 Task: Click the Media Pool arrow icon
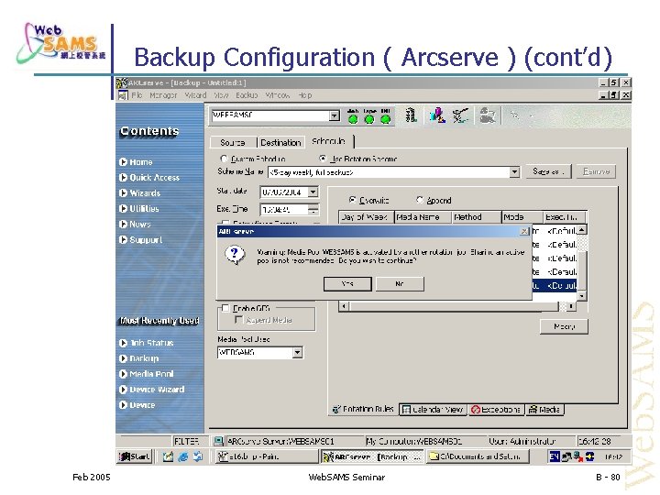click(124, 374)
